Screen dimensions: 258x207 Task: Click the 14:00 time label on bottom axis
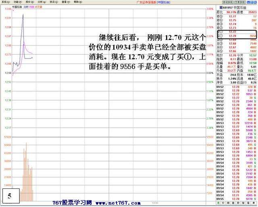[155, 203]
